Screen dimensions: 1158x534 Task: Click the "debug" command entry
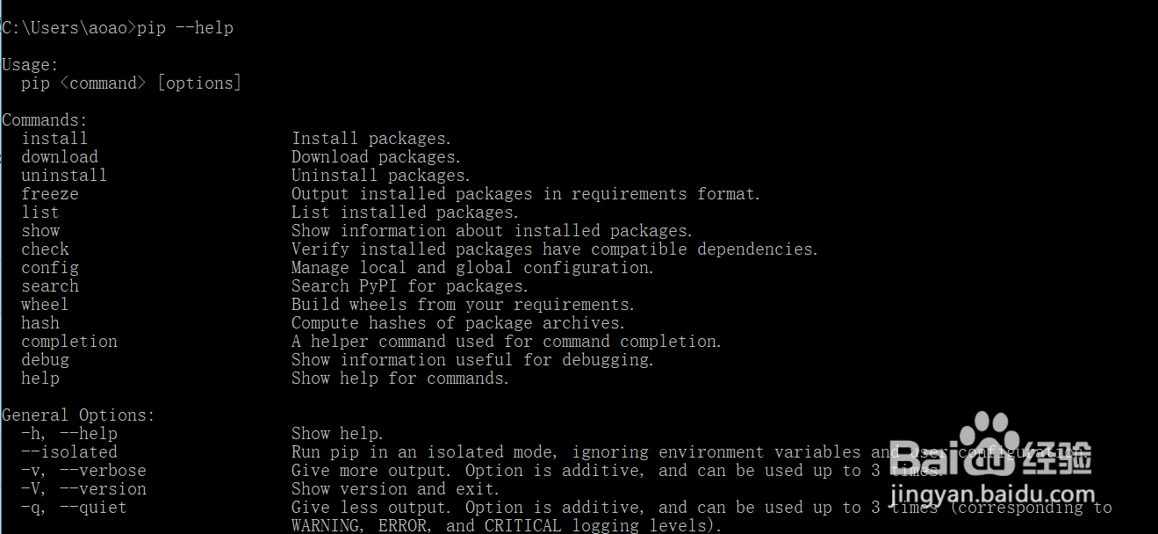[x=45, y=360]
